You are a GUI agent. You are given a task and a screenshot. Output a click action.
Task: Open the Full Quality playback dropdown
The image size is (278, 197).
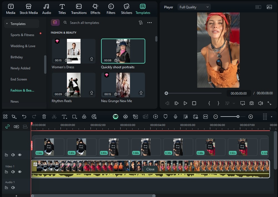194,7
